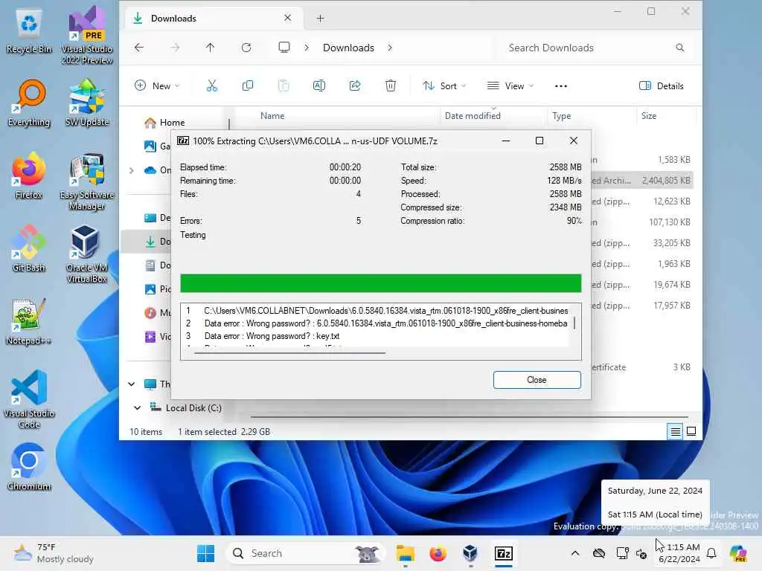Open Oracle VM VirtualBox desktop icon
Image resolution: width=762 pixels, height=571 pixels.
(x=87, y=255)
